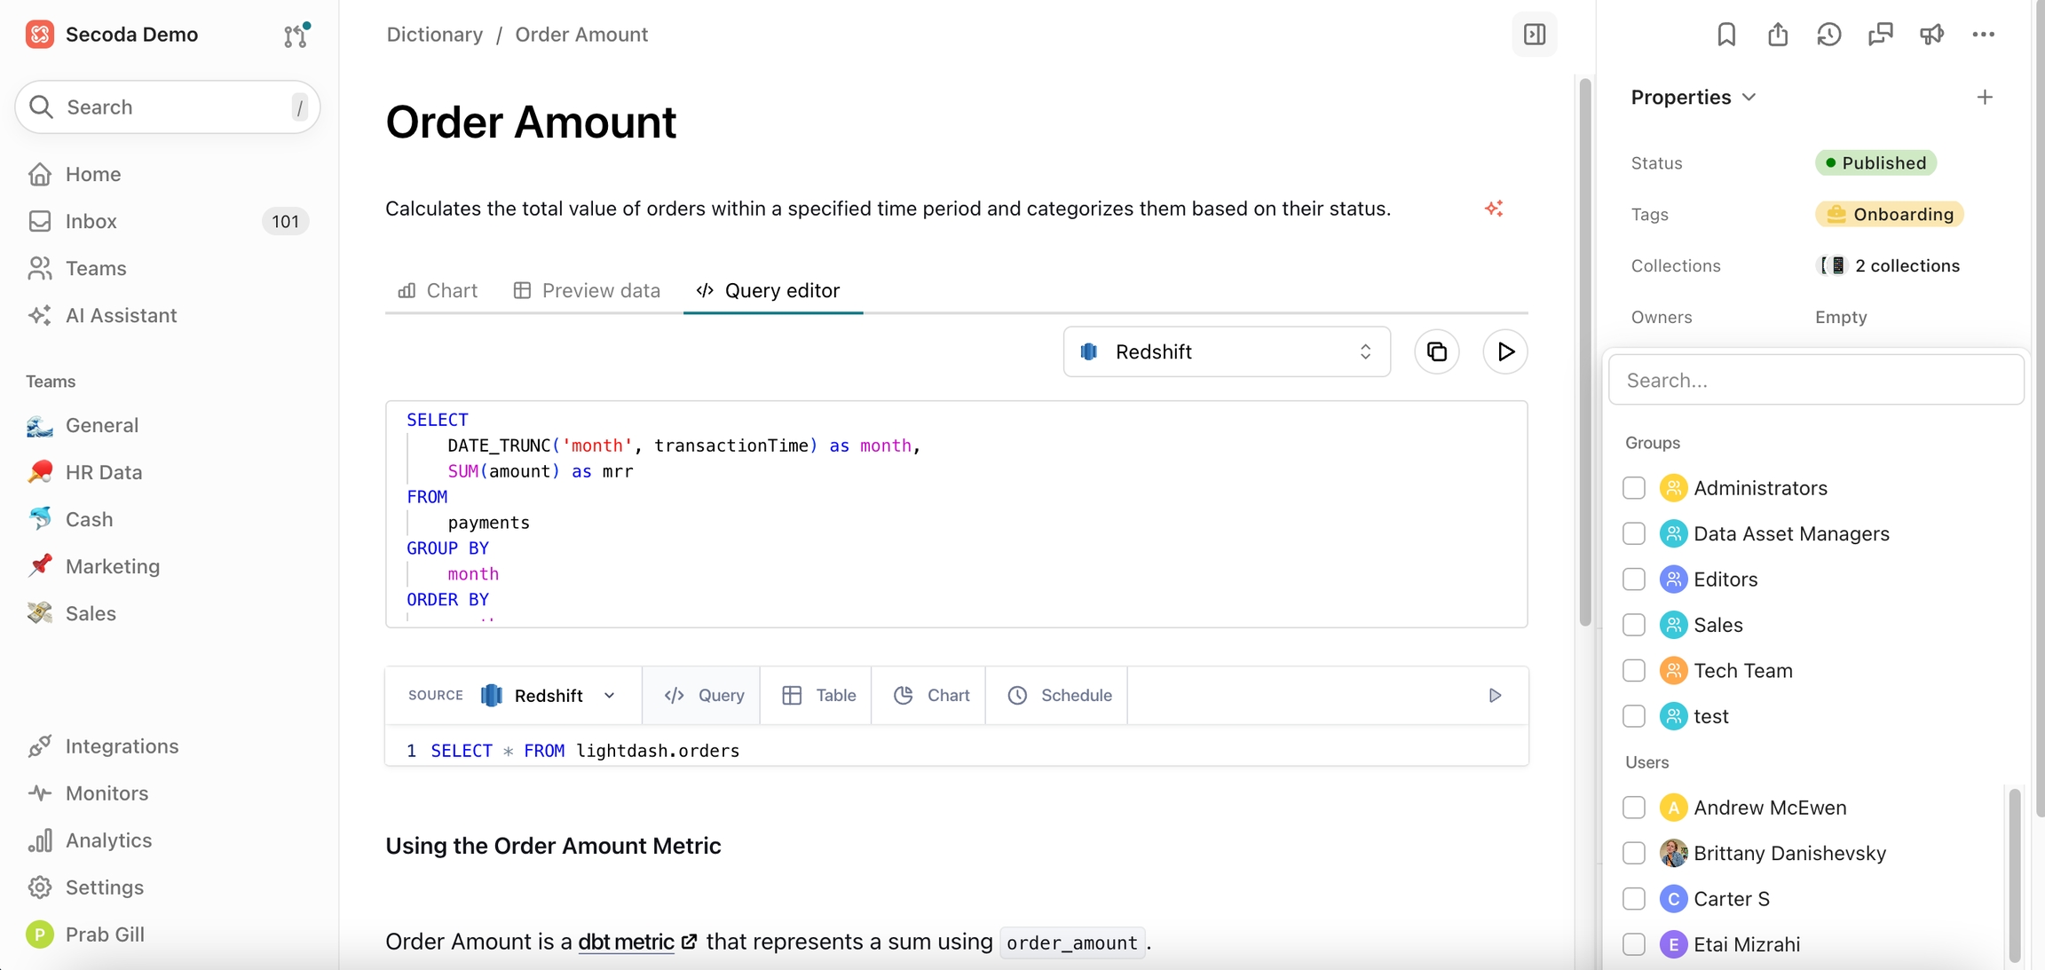
Task: Open the dbt metric link
Action: 627,942
